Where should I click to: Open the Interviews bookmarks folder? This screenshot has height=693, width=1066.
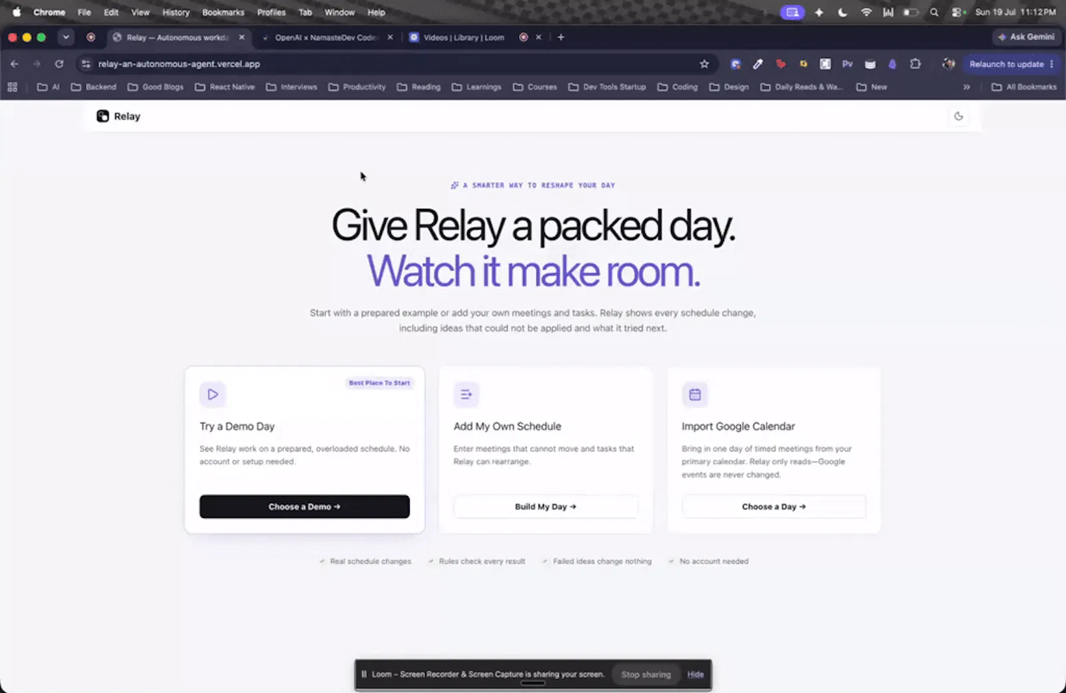[x=291, y=87]
